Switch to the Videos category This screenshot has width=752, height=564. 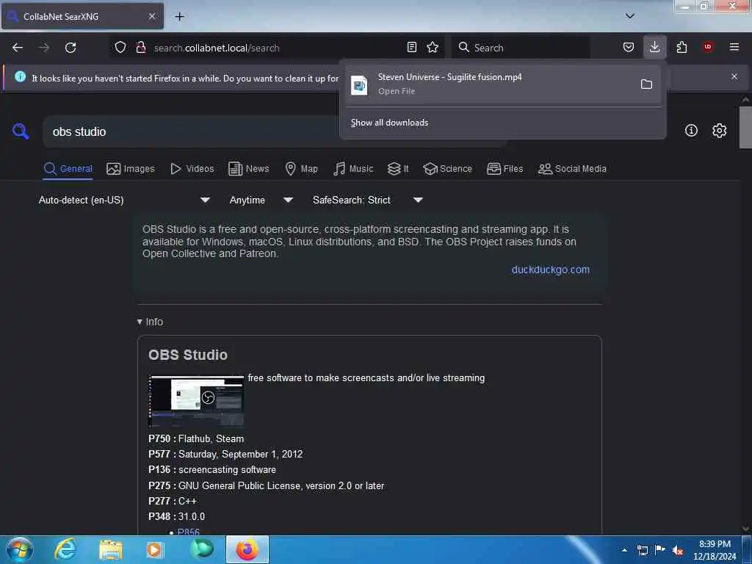point(192,169)
